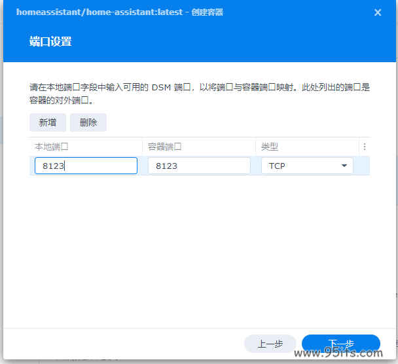Click the 新增 button to add port
Viewport: 398px width, 364px height.
click(x=48, y=122)
